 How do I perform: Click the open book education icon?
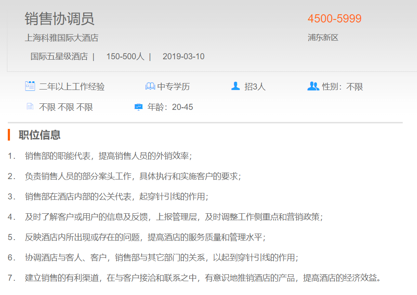(x=150, y=87)
